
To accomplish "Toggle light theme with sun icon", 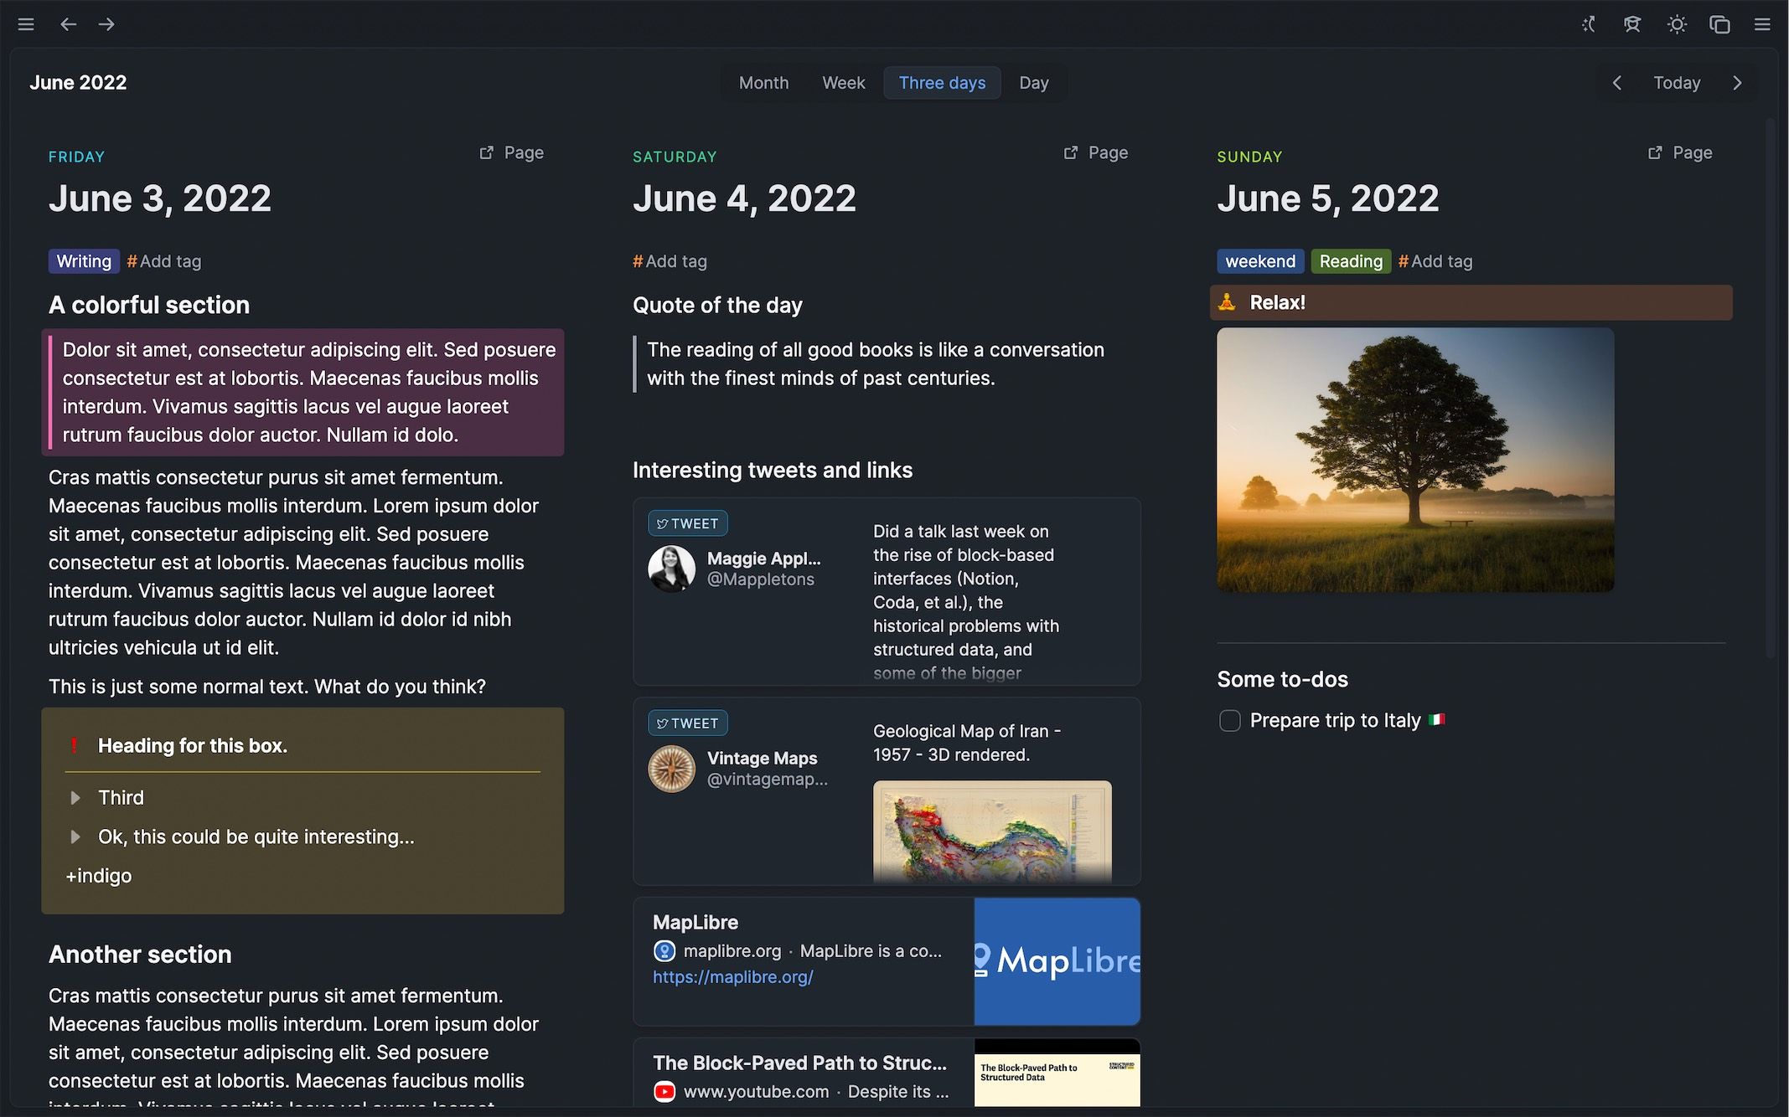I will pyautogui.click(x=1676, y=24).
